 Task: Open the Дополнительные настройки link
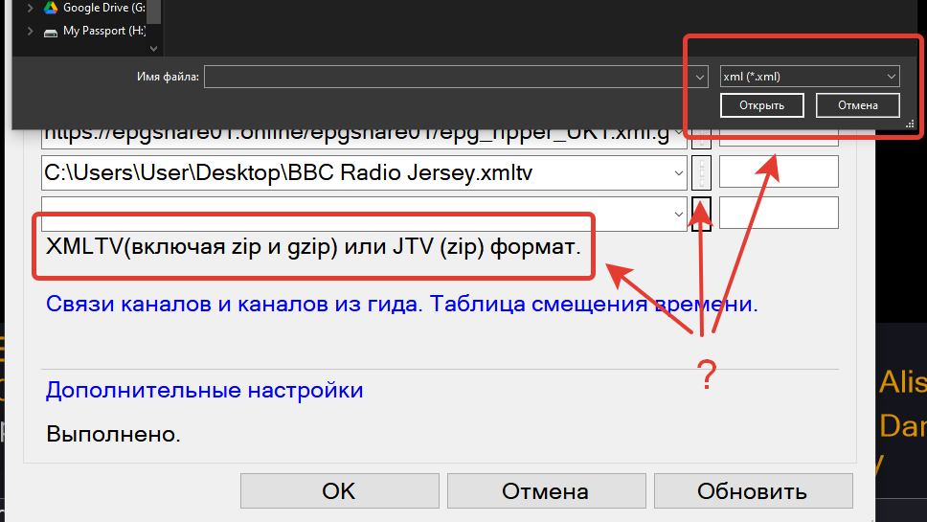[204, 391]
